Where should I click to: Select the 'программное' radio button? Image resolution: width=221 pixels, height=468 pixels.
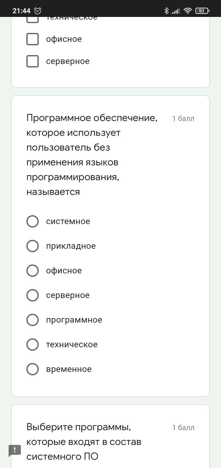(33, 320)
